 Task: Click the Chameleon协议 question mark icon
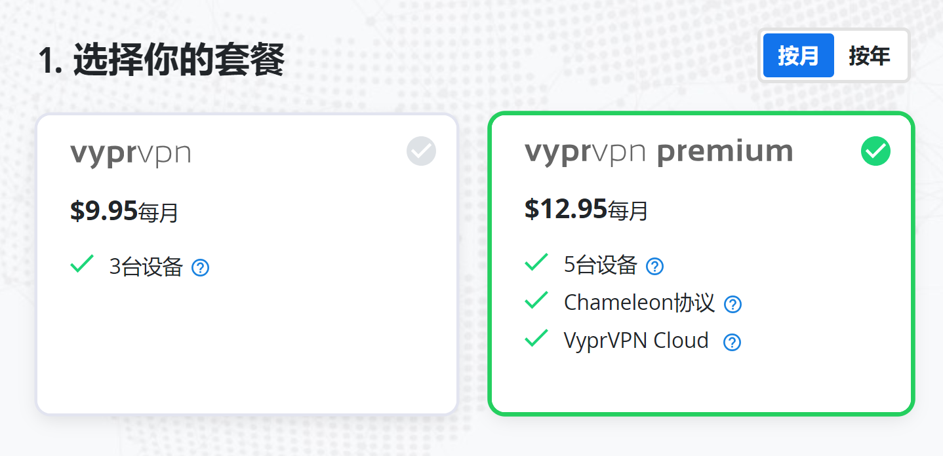pyautogui.click(x=732, y=304)
